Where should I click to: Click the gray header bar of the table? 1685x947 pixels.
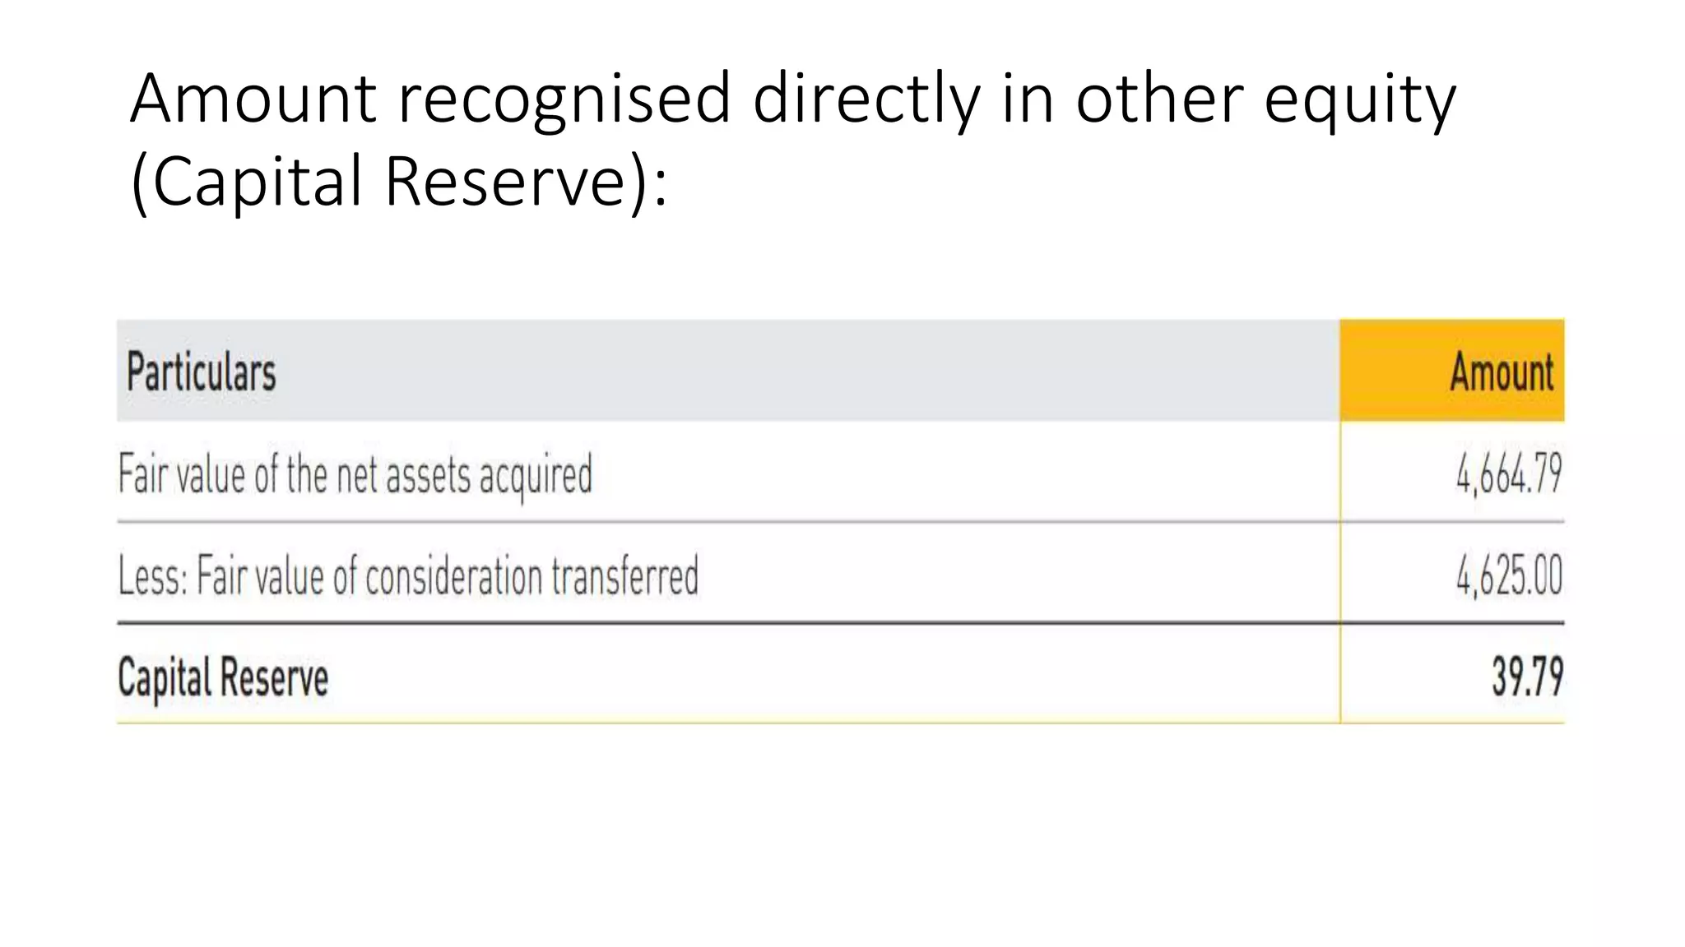tap(728, 371)
